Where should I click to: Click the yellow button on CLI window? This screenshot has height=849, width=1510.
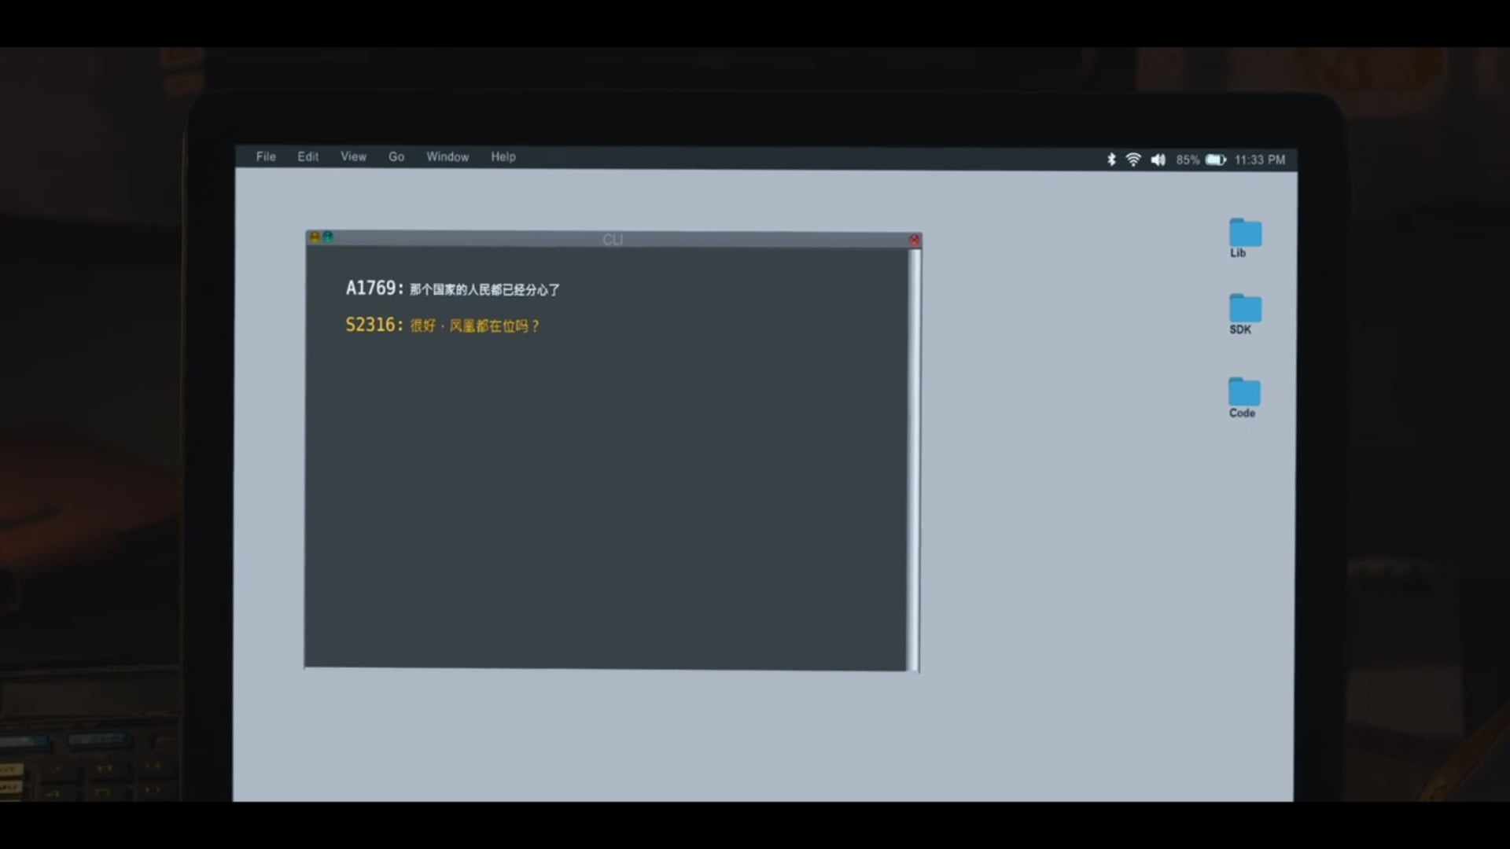pyautogui.click(x=315, y=237)
